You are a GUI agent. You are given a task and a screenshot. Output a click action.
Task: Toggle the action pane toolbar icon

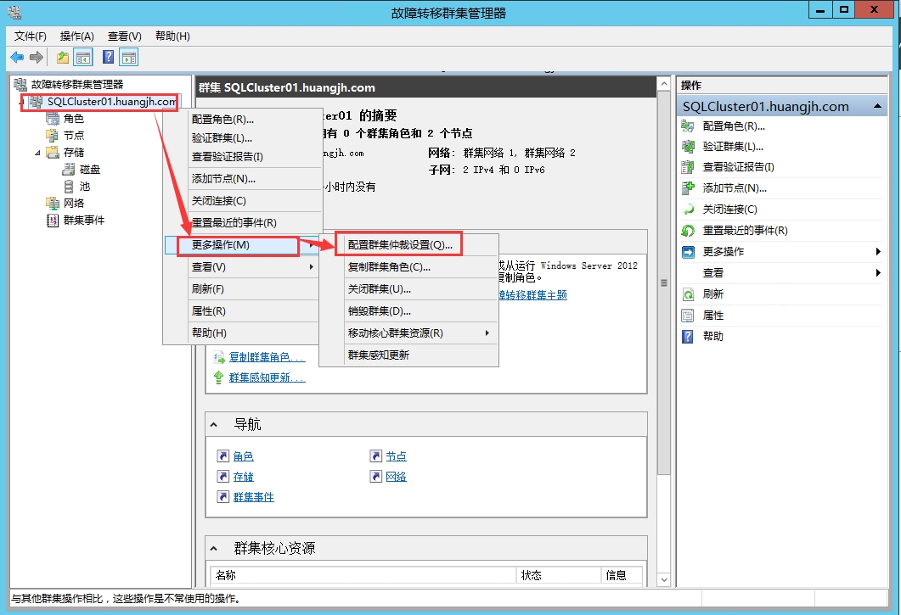(x=129, y=57)
